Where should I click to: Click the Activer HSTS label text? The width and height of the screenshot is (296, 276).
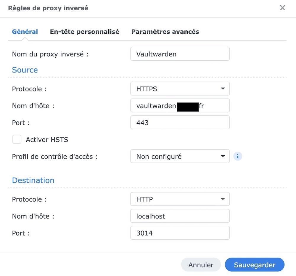click(x=47, y=140)
